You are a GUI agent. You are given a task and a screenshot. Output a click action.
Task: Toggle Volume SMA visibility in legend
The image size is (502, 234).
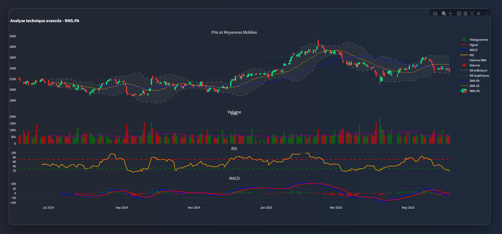[477, 60]
